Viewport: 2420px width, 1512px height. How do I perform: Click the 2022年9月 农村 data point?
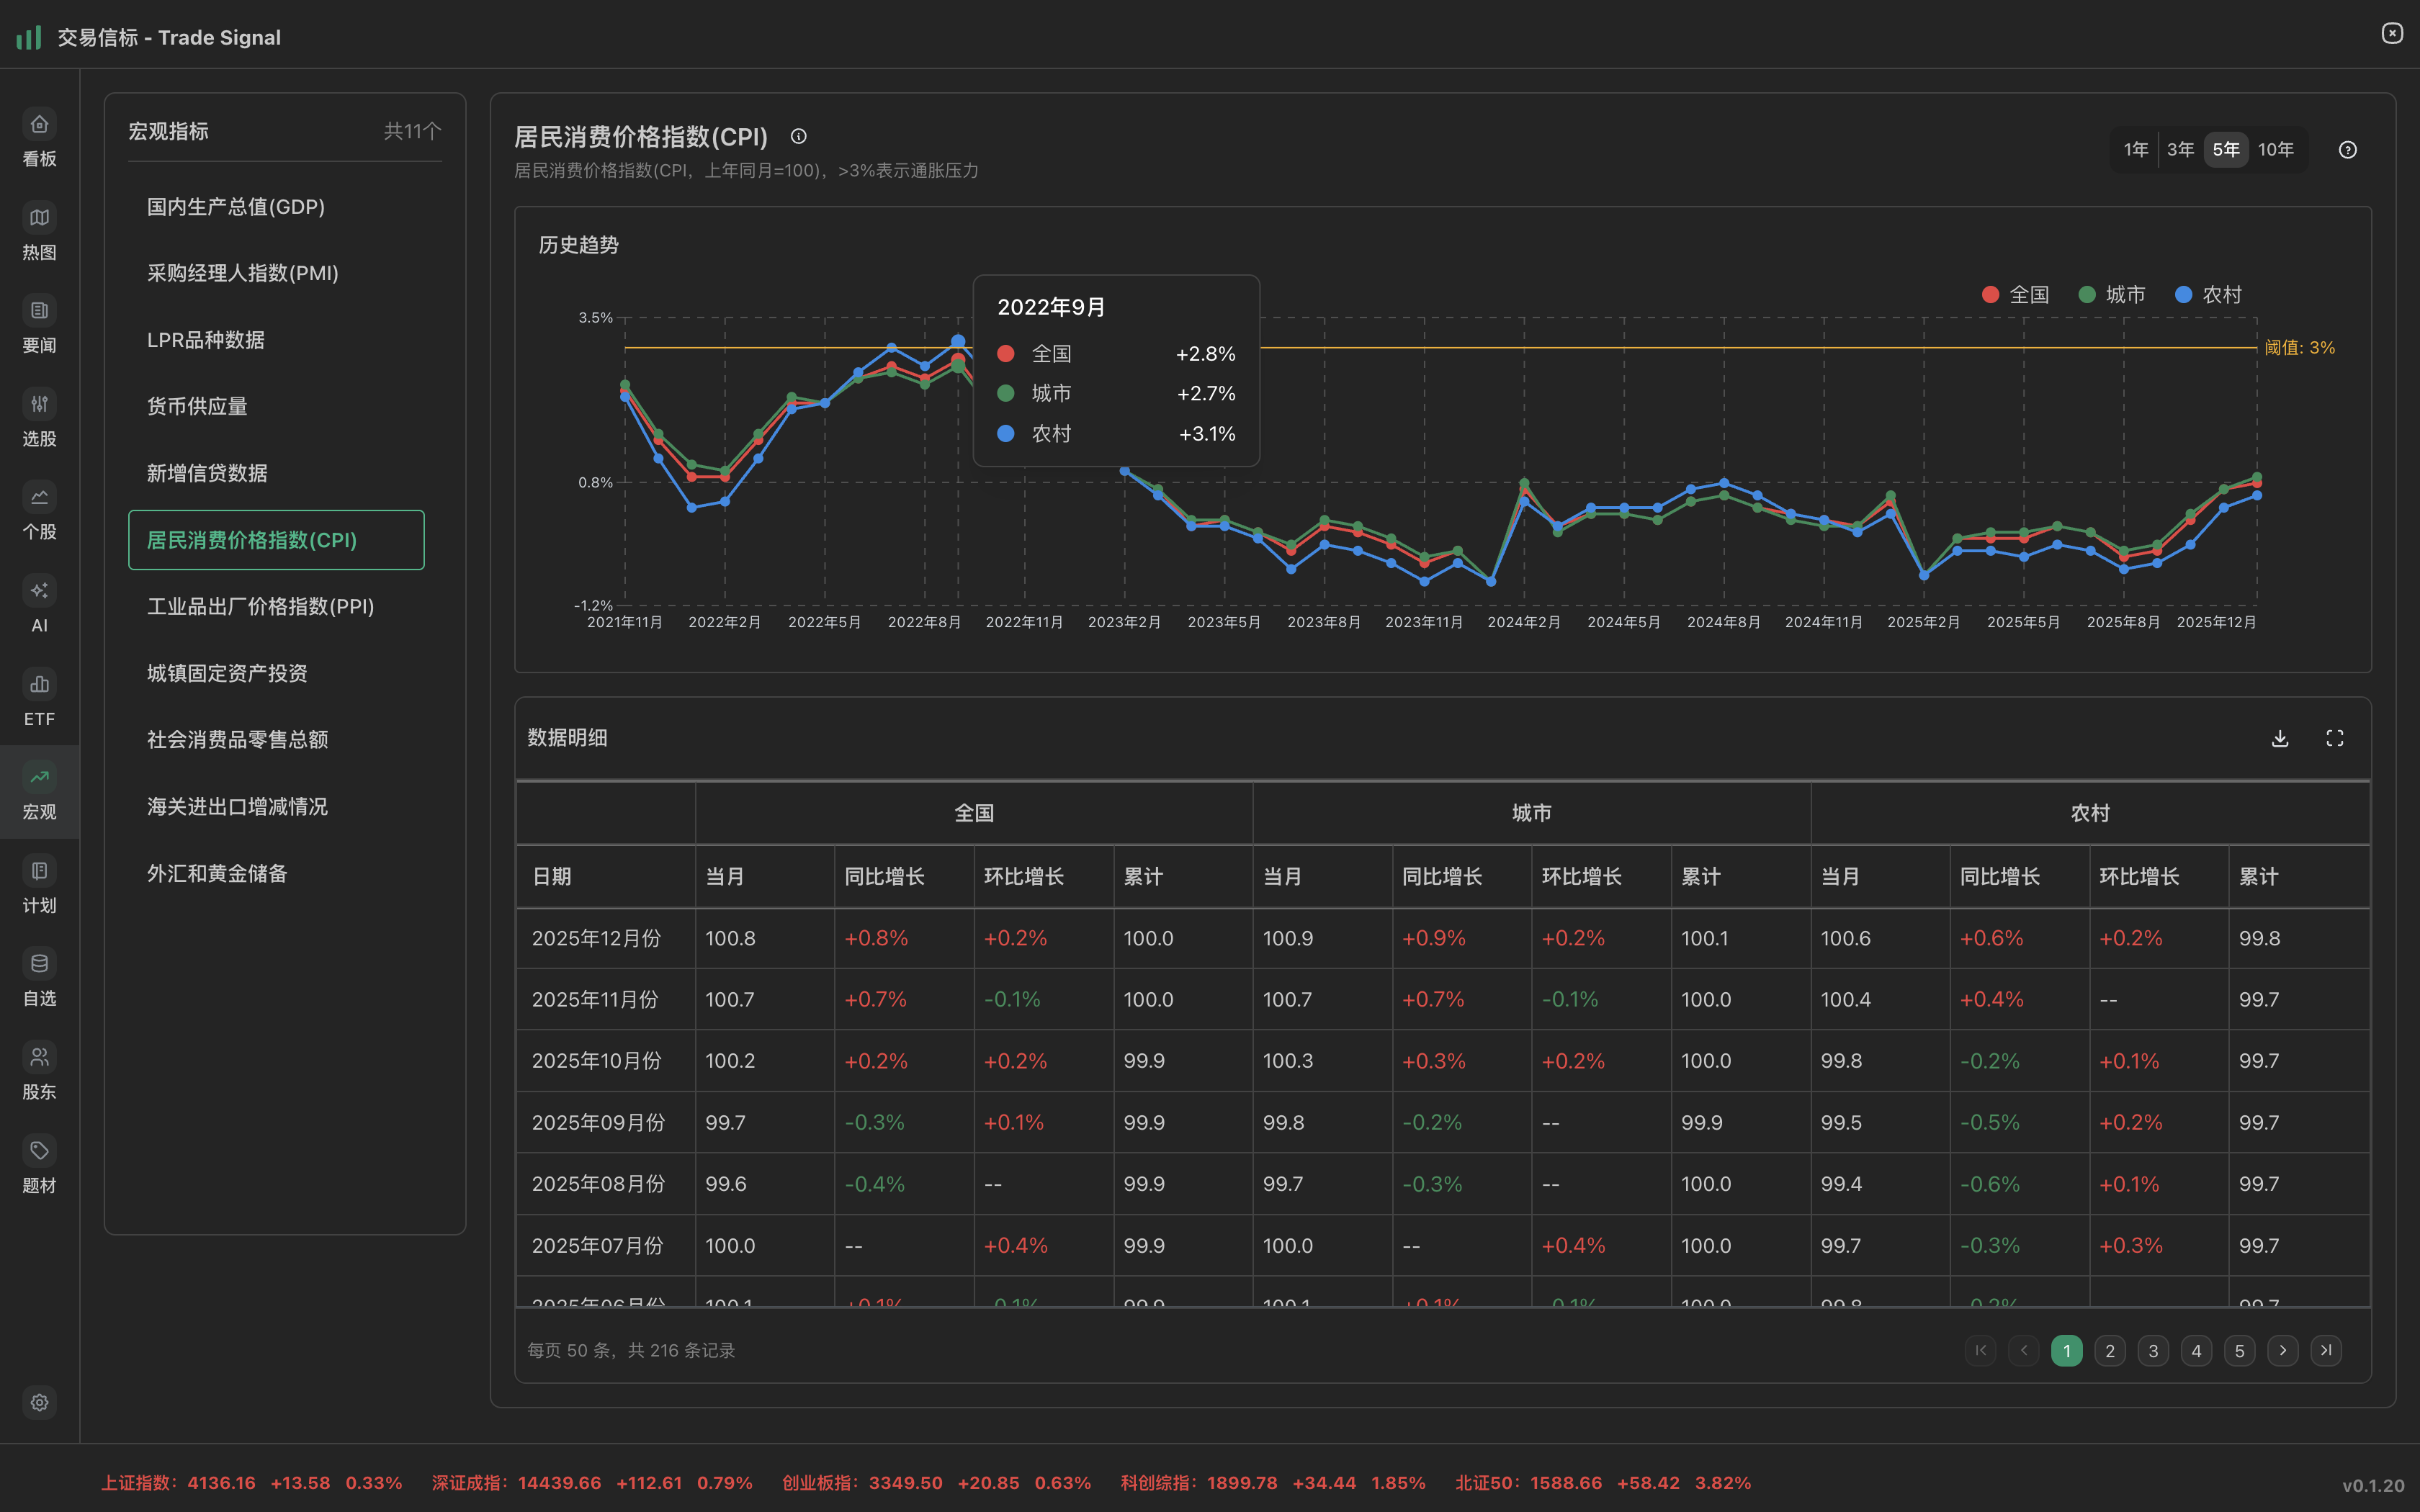[x=958, y=342]
